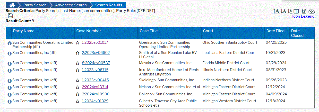The image size is (319, 112).
Task: Sort by the Party Name column header
Action: [x=24, y=31]
